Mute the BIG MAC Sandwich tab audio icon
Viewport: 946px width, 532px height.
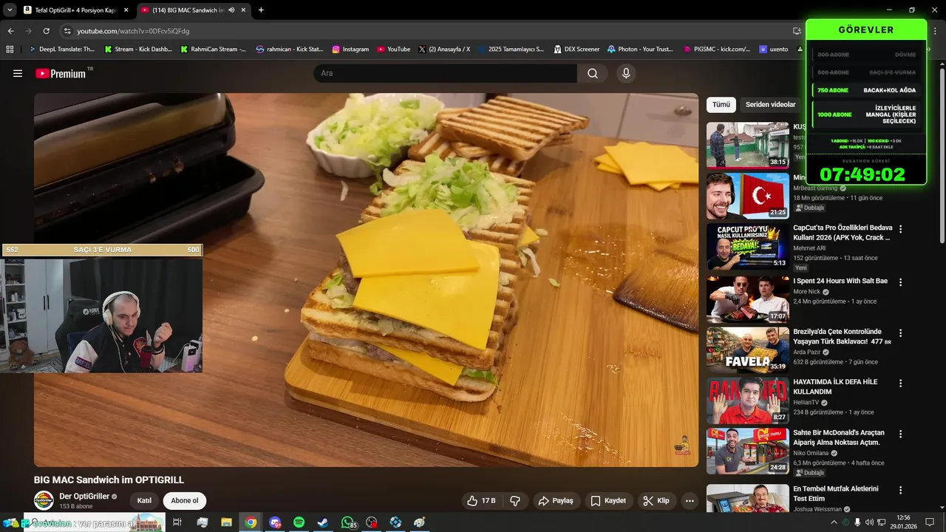coord(231,10)
